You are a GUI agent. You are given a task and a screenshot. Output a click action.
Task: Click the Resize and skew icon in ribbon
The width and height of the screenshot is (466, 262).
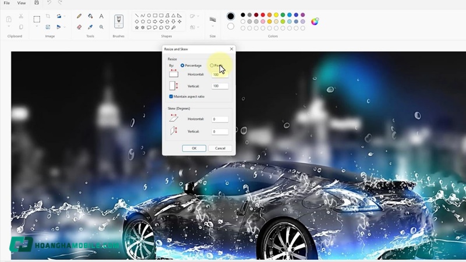[48, 27]
